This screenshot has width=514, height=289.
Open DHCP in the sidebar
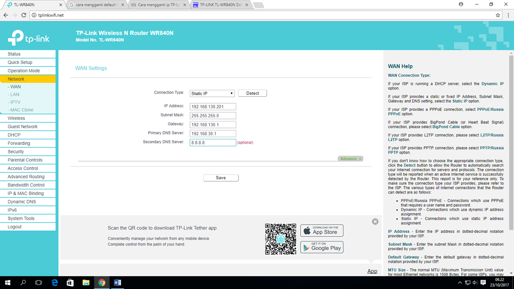[28, 135]
